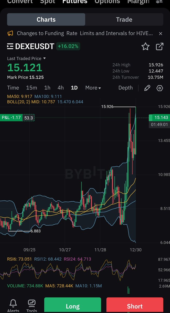170x313 pixels.
Task: Tap the 12/30 date axis label
Action: point(136,250)
